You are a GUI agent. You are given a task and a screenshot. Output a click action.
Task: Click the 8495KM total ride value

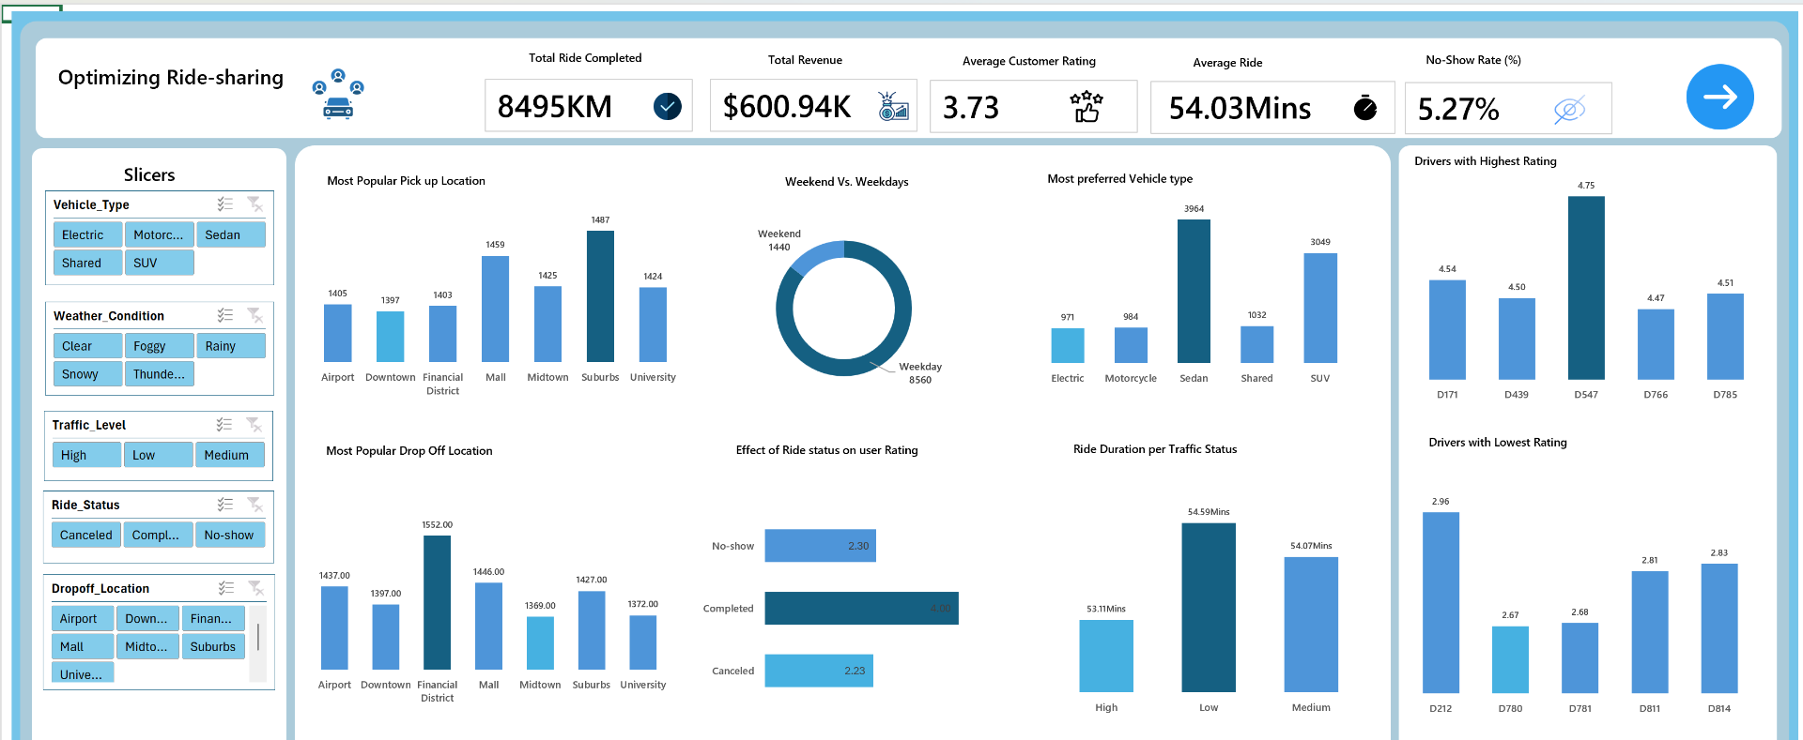(x=554, y=107)
